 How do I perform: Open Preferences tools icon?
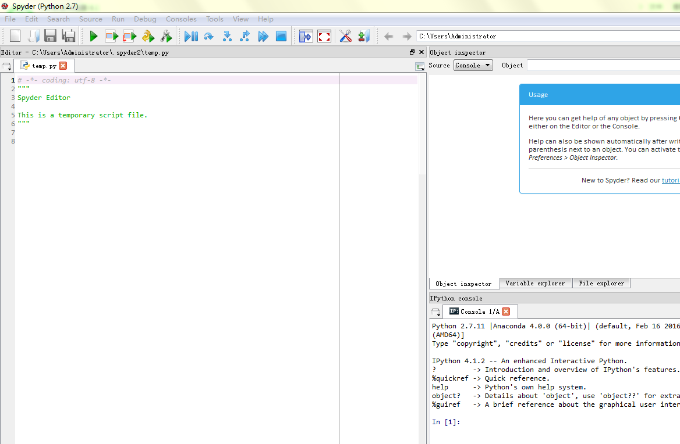[345, 36]
